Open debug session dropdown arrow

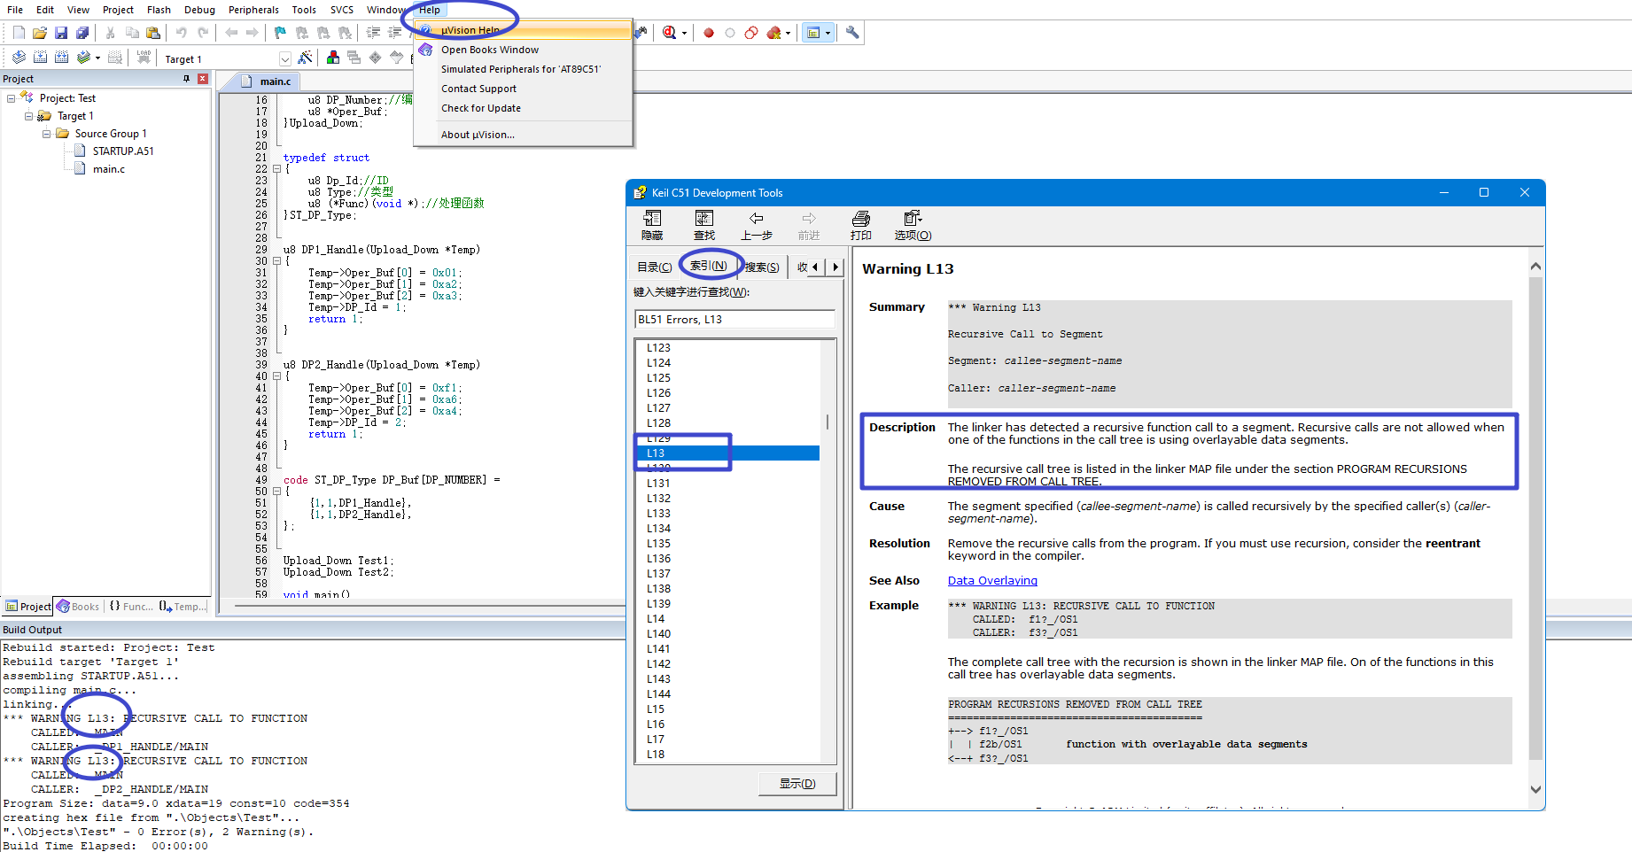tap(684, 34)
